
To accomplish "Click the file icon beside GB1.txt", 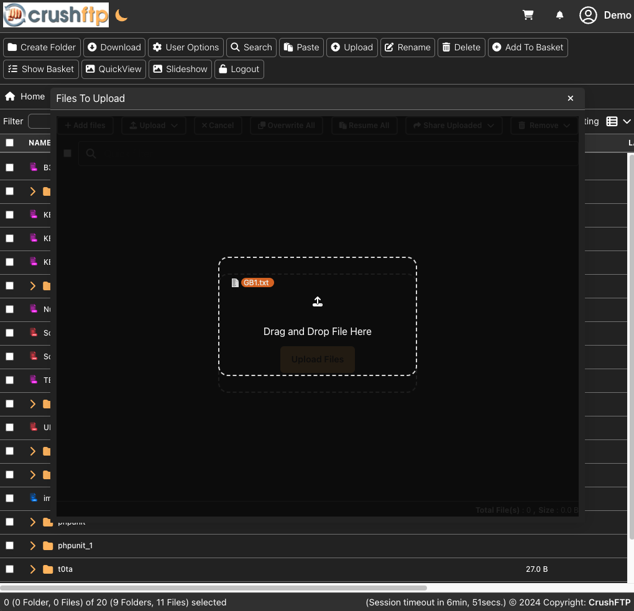I will pos(235,283).
